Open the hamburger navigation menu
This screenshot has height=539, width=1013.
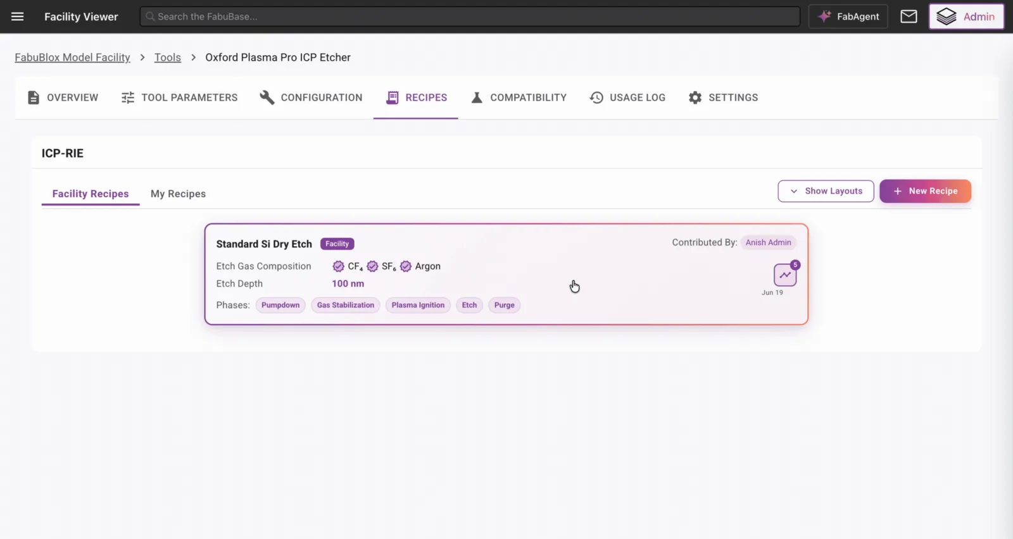(17, 16)
